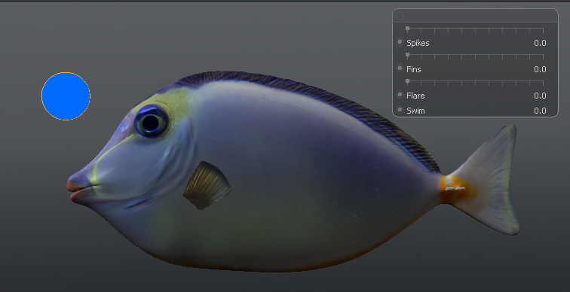The width and height of the screenshot is (570, 292).
Task: Select the Flare channel label
Action: coord(415,96)
